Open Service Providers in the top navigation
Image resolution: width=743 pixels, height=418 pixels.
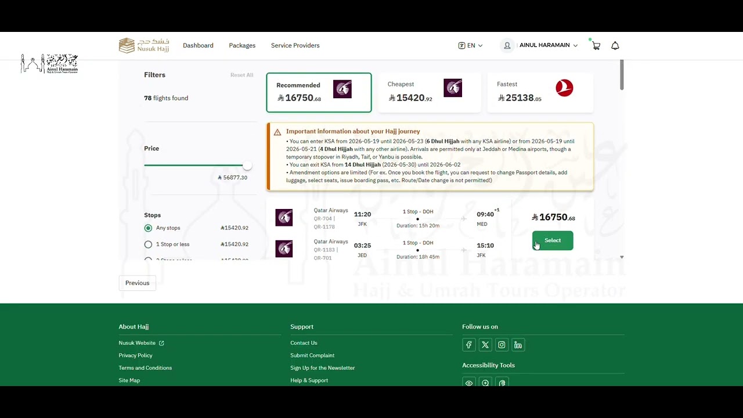point(295,45)
